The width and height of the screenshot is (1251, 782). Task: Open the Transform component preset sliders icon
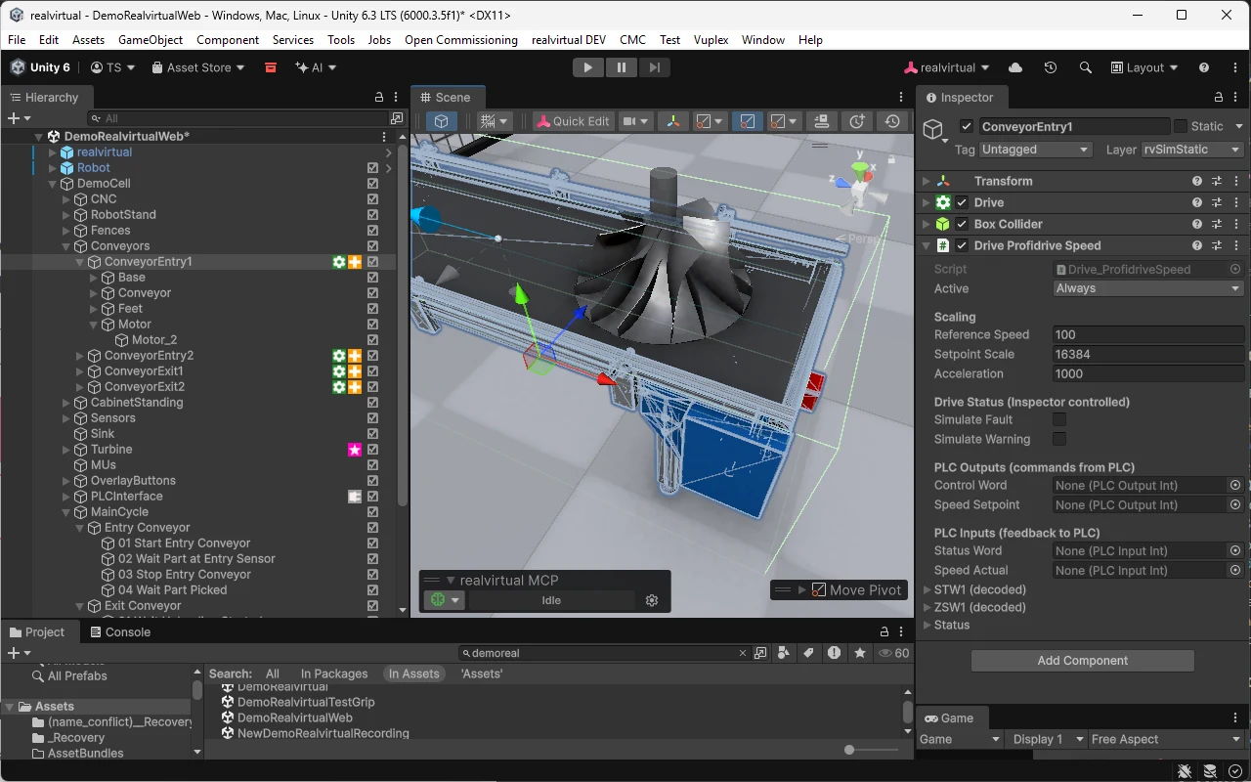tap(1217, 181)
